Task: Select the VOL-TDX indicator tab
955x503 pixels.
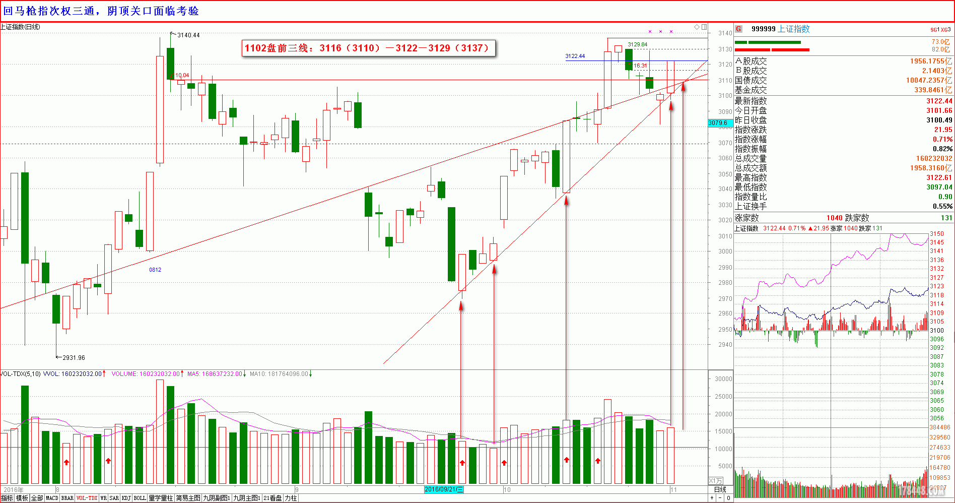Action: coord(87,498)
